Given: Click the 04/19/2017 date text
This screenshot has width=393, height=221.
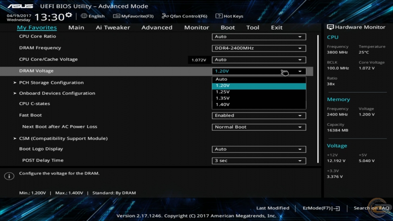Looking at the screenshot, I should pos(19,16).
